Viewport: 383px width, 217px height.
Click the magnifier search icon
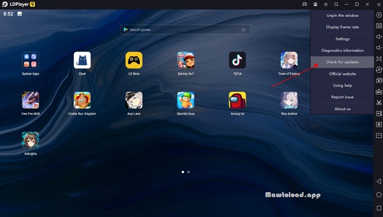click(243, 30)
